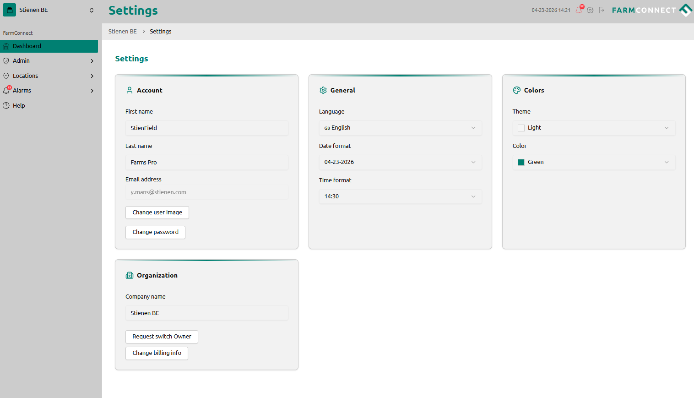The image size is (694, 398).
Task: Open the Stienen BE organization switcher
Action: pos(50,10)
